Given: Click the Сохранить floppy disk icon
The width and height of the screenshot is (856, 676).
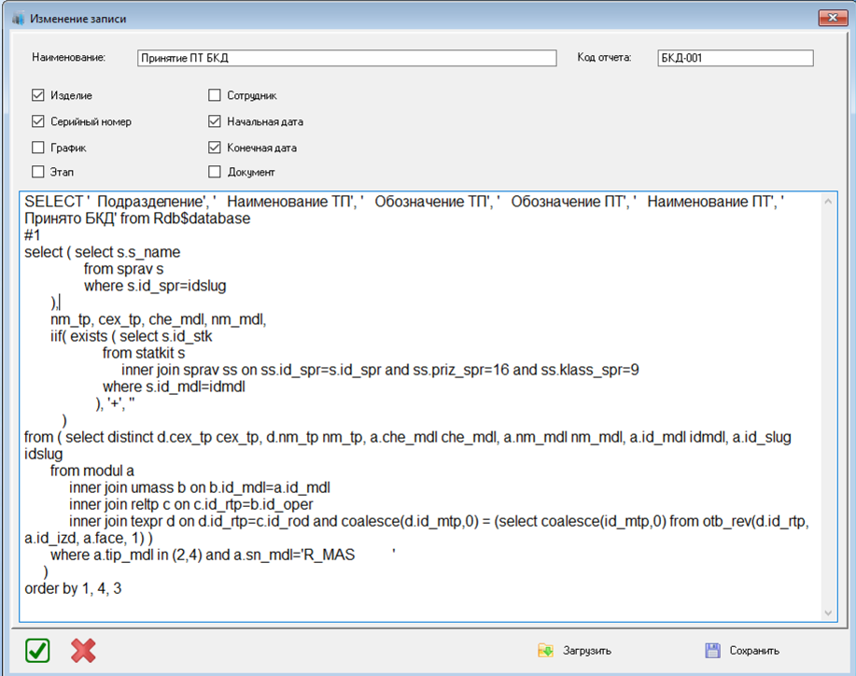Looking at the screenshot, I should pyautogui.click(x=713, y=651).
